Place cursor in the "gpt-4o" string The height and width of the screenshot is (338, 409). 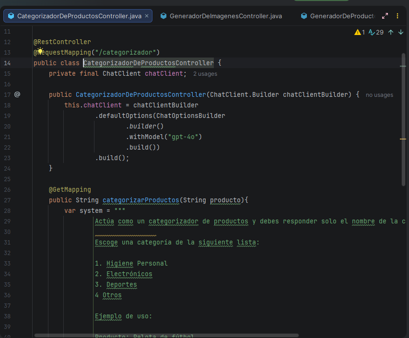185,137
